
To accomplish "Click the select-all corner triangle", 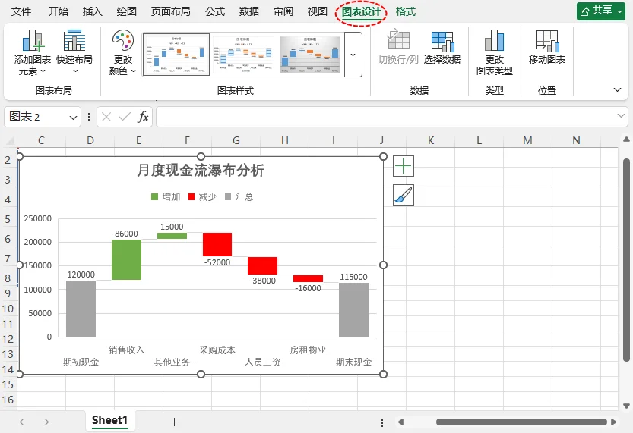I will tap(10, 140).
